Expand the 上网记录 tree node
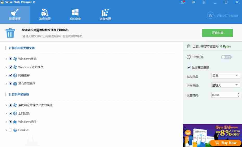This screenshot has width=242, height=147. pos(6,113)
